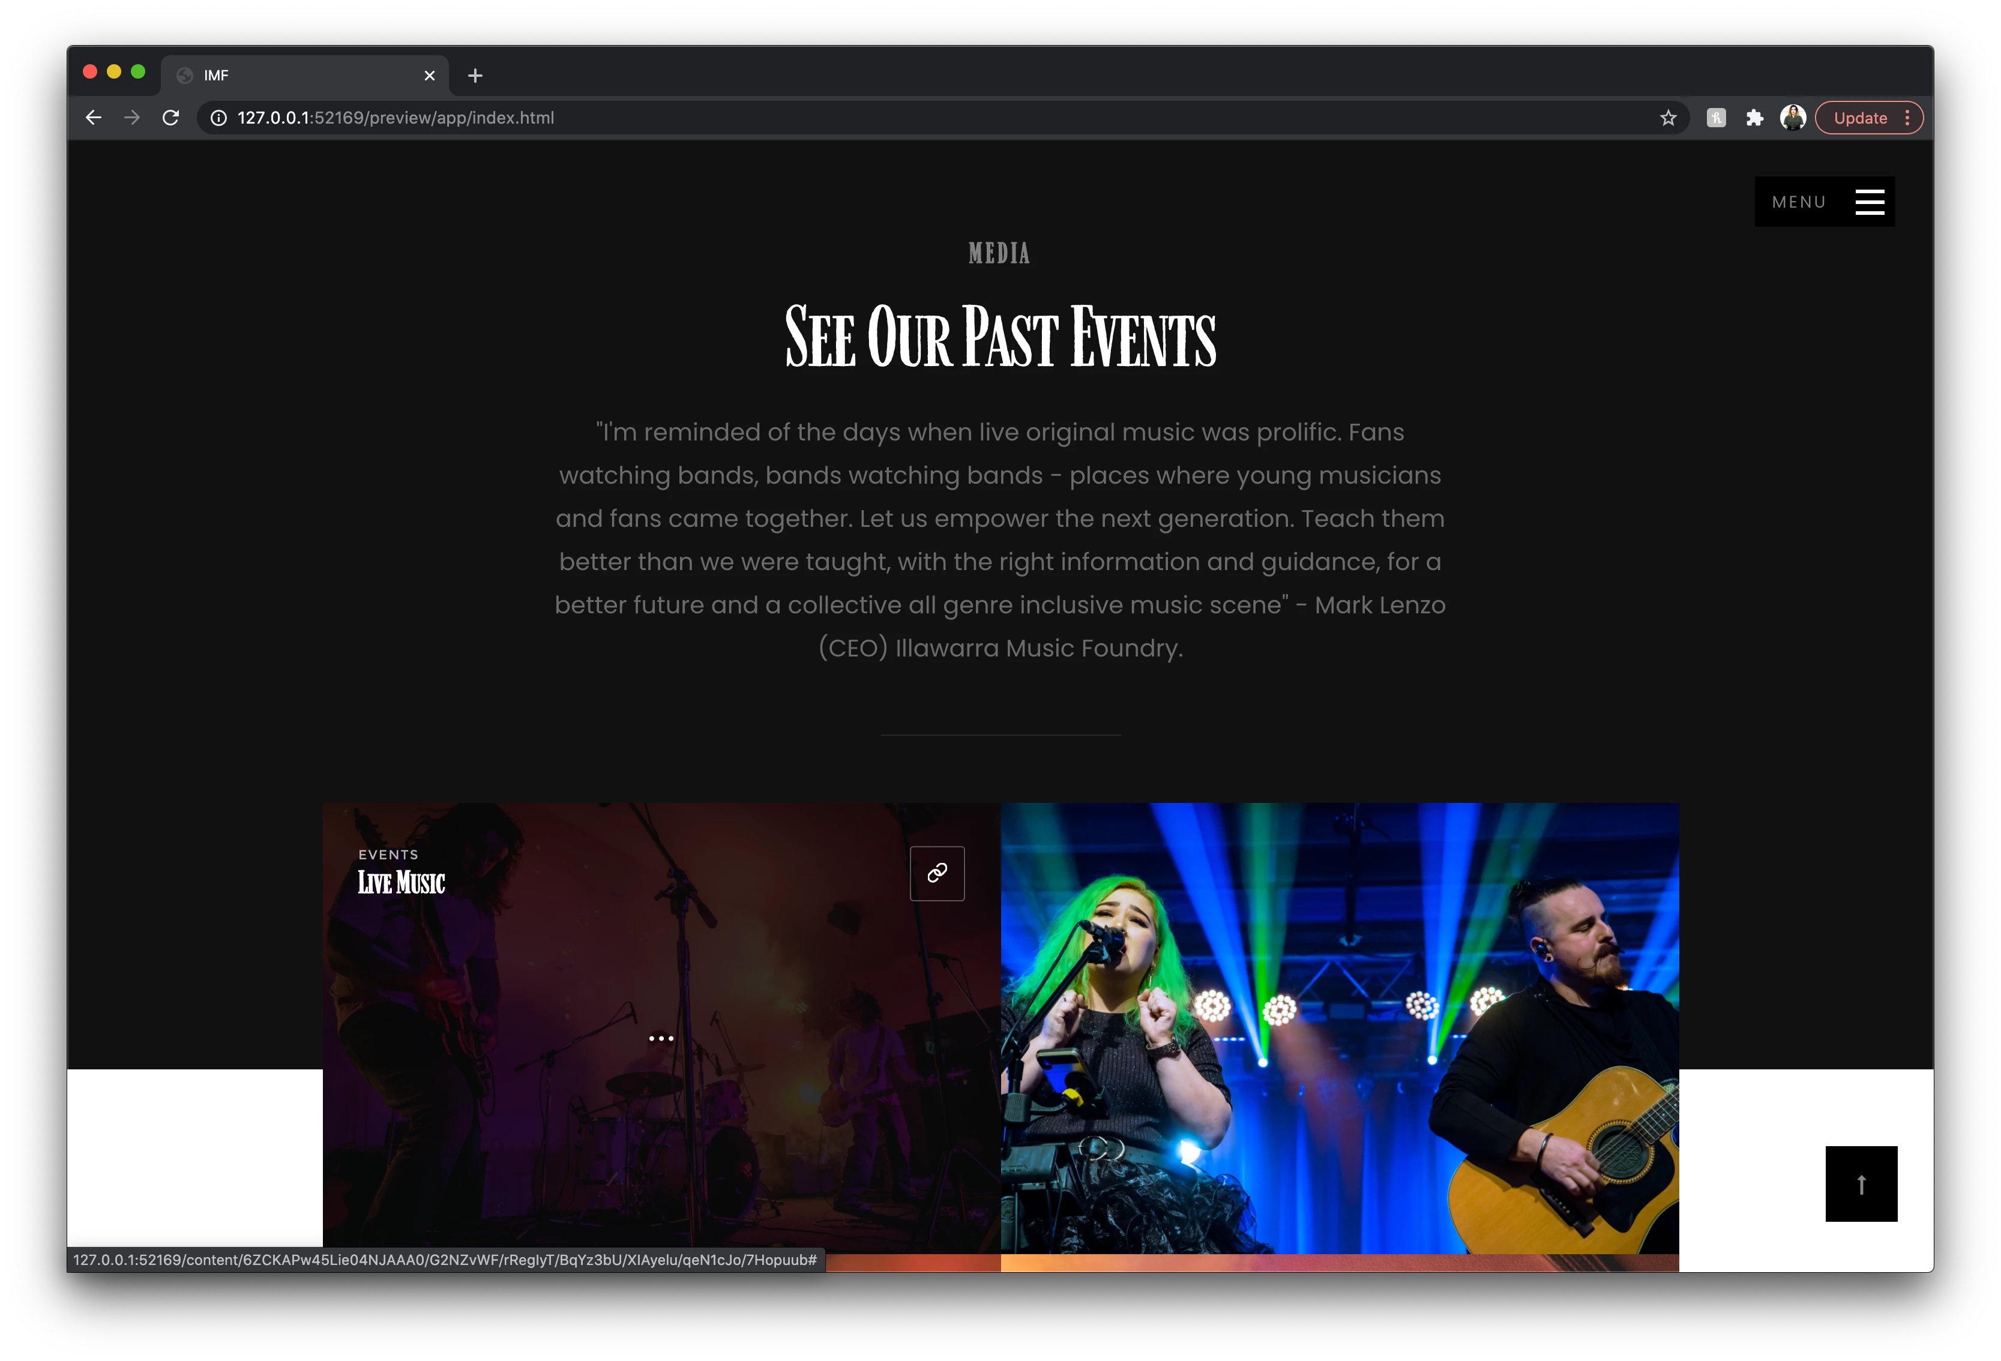Click the Update button
2001x1361 pixels.
[1860, 118]
